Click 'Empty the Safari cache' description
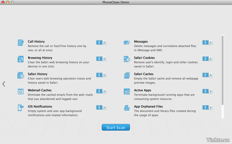This screenshot has width=232, height=144. point(166,81)
